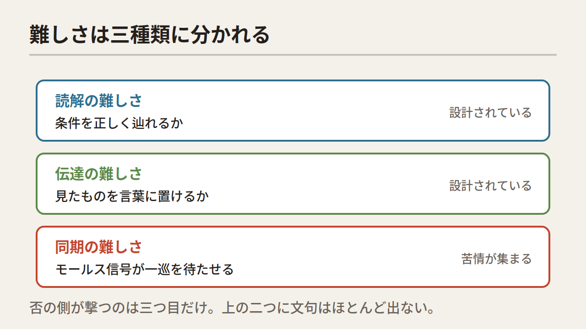Screen dimensions: 586x329
Task: Select the text 条件を正しく辿れるか
Action: (119, 123)
